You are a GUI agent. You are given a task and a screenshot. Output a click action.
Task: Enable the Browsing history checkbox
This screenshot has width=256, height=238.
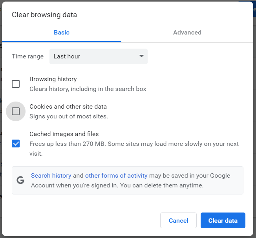(x=16, y=84)
